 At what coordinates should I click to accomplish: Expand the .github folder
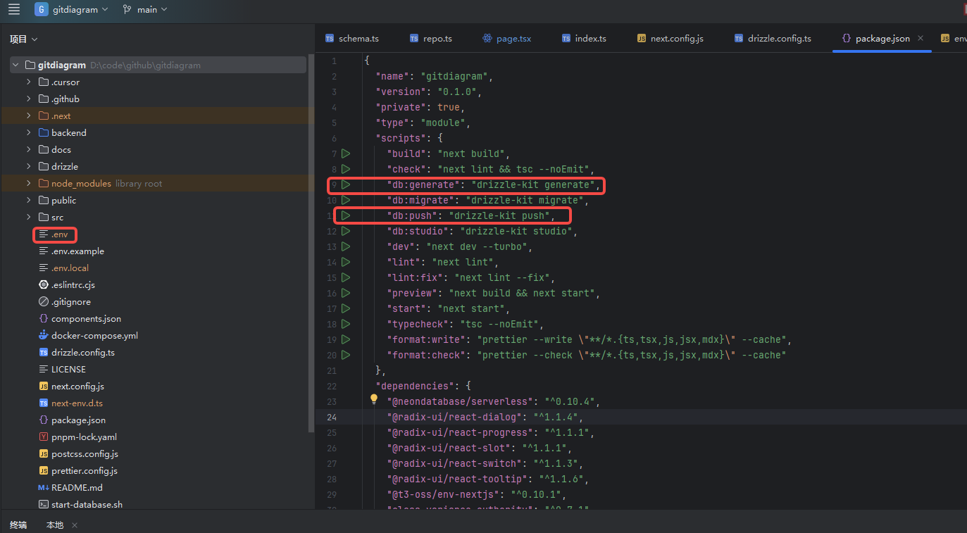tap(29, 99)
